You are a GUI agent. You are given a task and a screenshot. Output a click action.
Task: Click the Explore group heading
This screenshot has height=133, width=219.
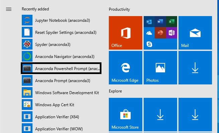click(115, 91)
